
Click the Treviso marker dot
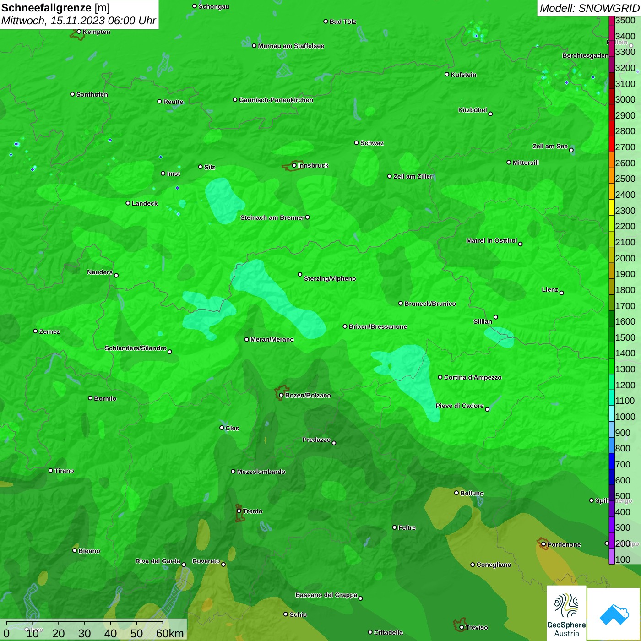pyautogui.click(x=462, y=627)
